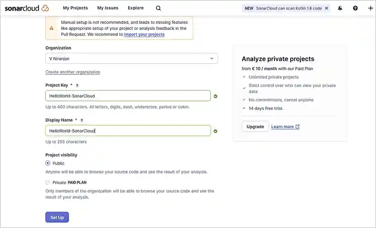Viewport: 376px width, 228px height.
Task: Click the warning triangle icon
Action: [x=51, y=28]
